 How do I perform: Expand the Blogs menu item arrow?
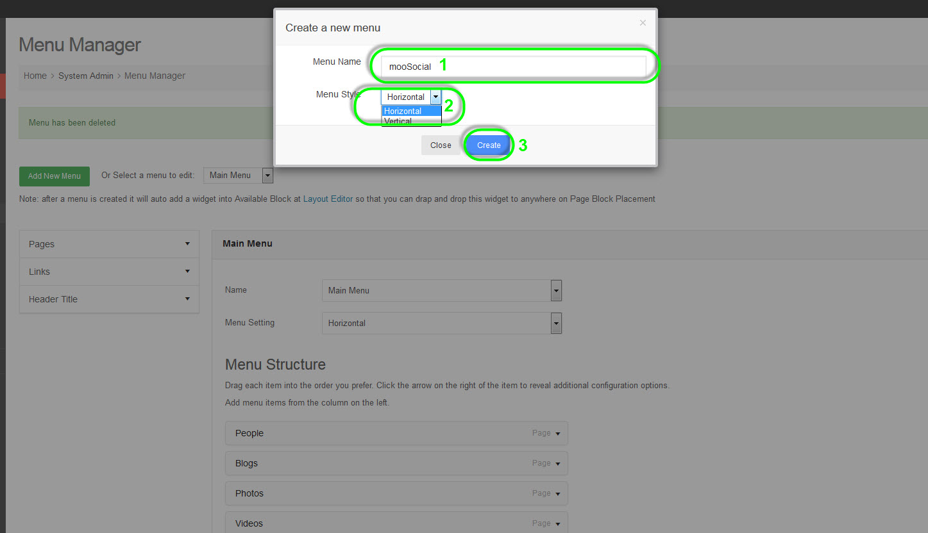tap(557, 464)
